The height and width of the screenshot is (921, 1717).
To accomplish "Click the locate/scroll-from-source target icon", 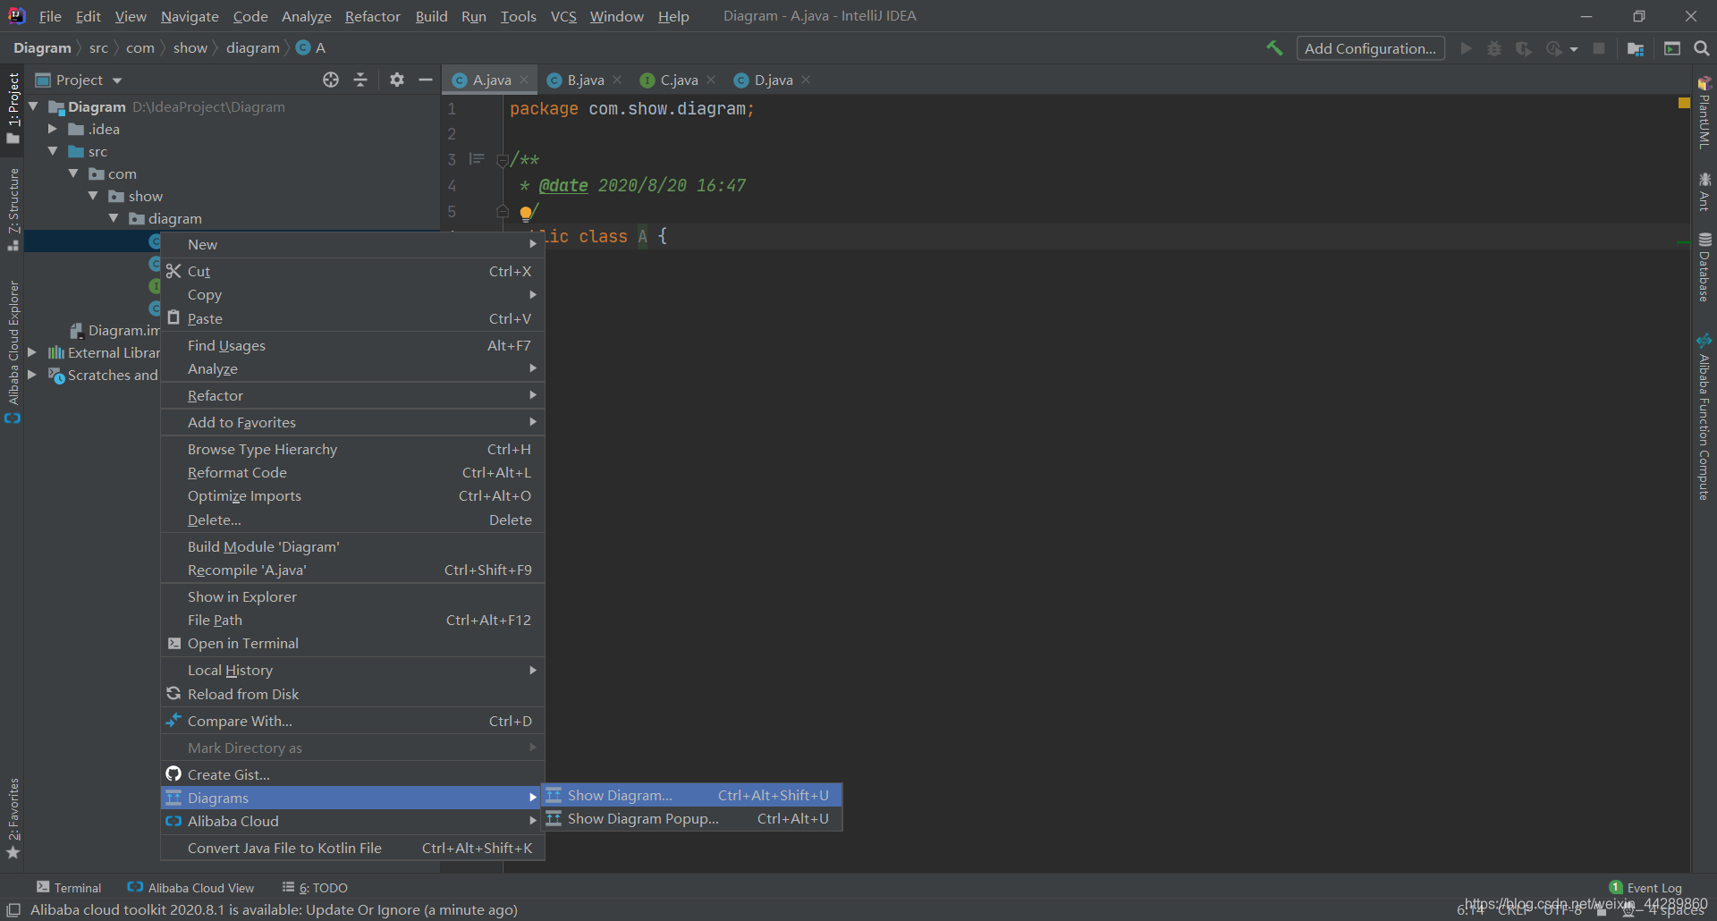I will tap(331, 80).
